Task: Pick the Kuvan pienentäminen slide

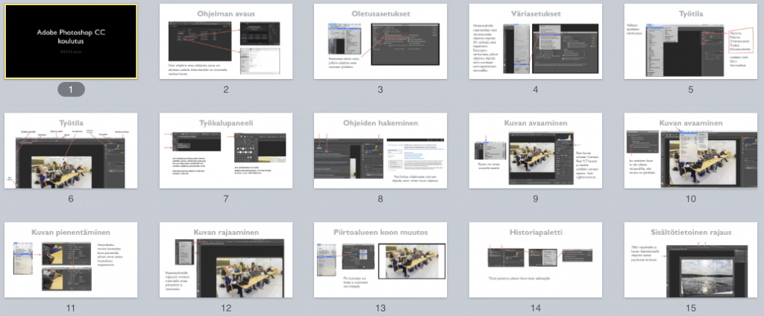Action: 71,260
